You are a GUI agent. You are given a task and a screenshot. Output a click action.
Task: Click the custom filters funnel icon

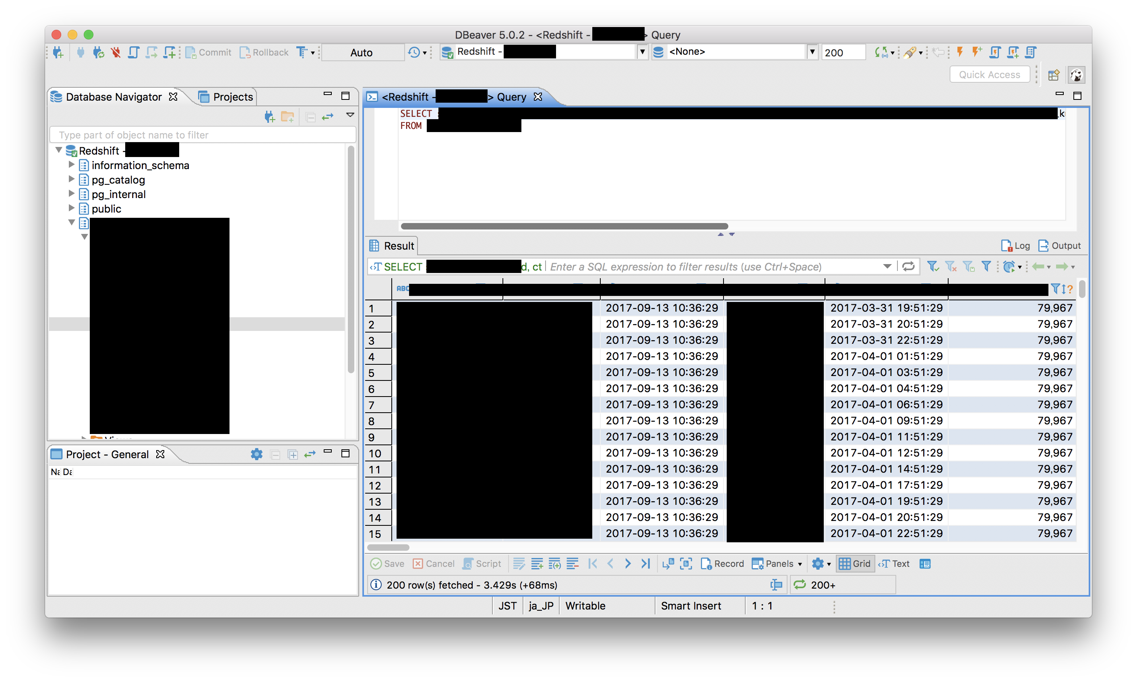pyautogui.click(x=986, y=267)
